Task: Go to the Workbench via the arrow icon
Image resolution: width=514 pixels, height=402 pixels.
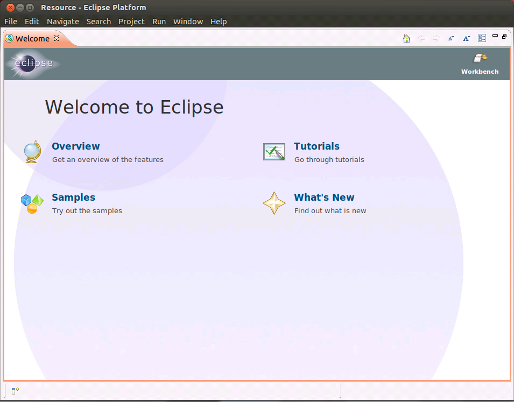Action: click(x=481, y=58)
